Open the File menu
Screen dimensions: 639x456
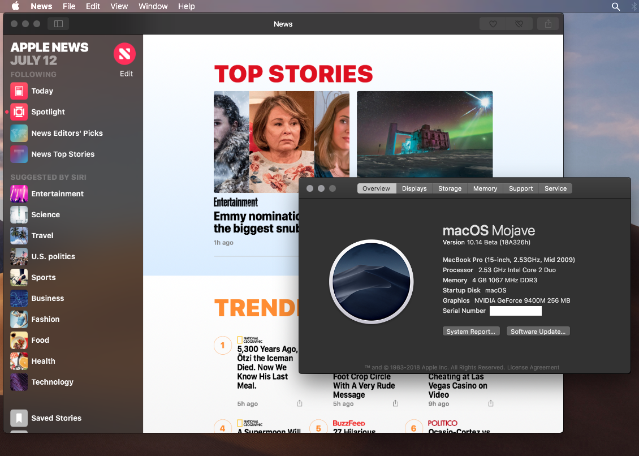pos(69,6)
